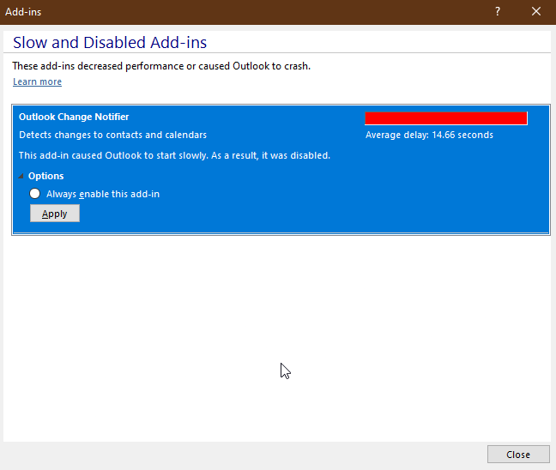556x470 pixels.
Task: Open help with the question mark icon
Action: point(498,12)
